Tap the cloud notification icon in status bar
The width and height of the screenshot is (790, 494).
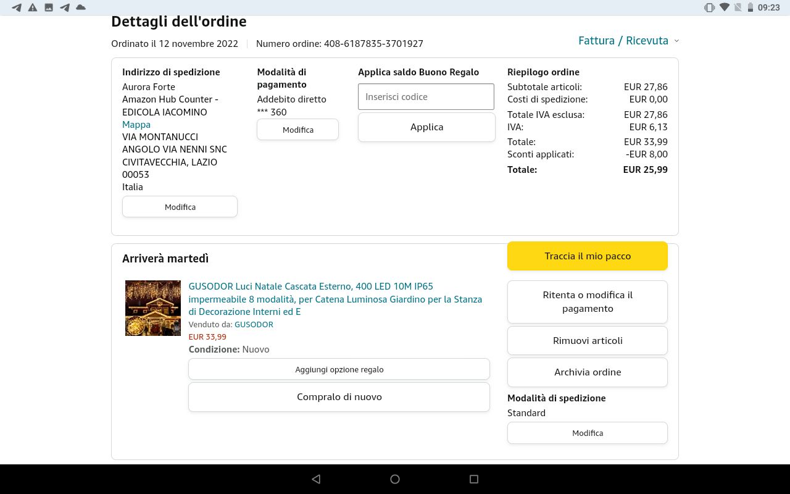point(80,7)
